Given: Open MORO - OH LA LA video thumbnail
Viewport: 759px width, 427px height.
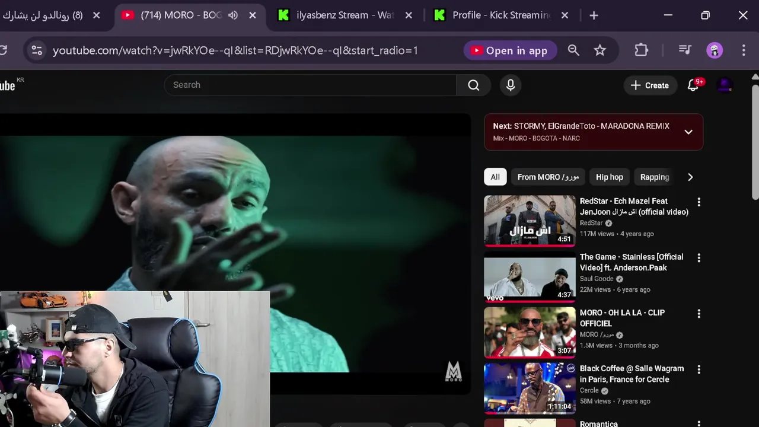Looking at the screenshot, I should coord(530,332).
